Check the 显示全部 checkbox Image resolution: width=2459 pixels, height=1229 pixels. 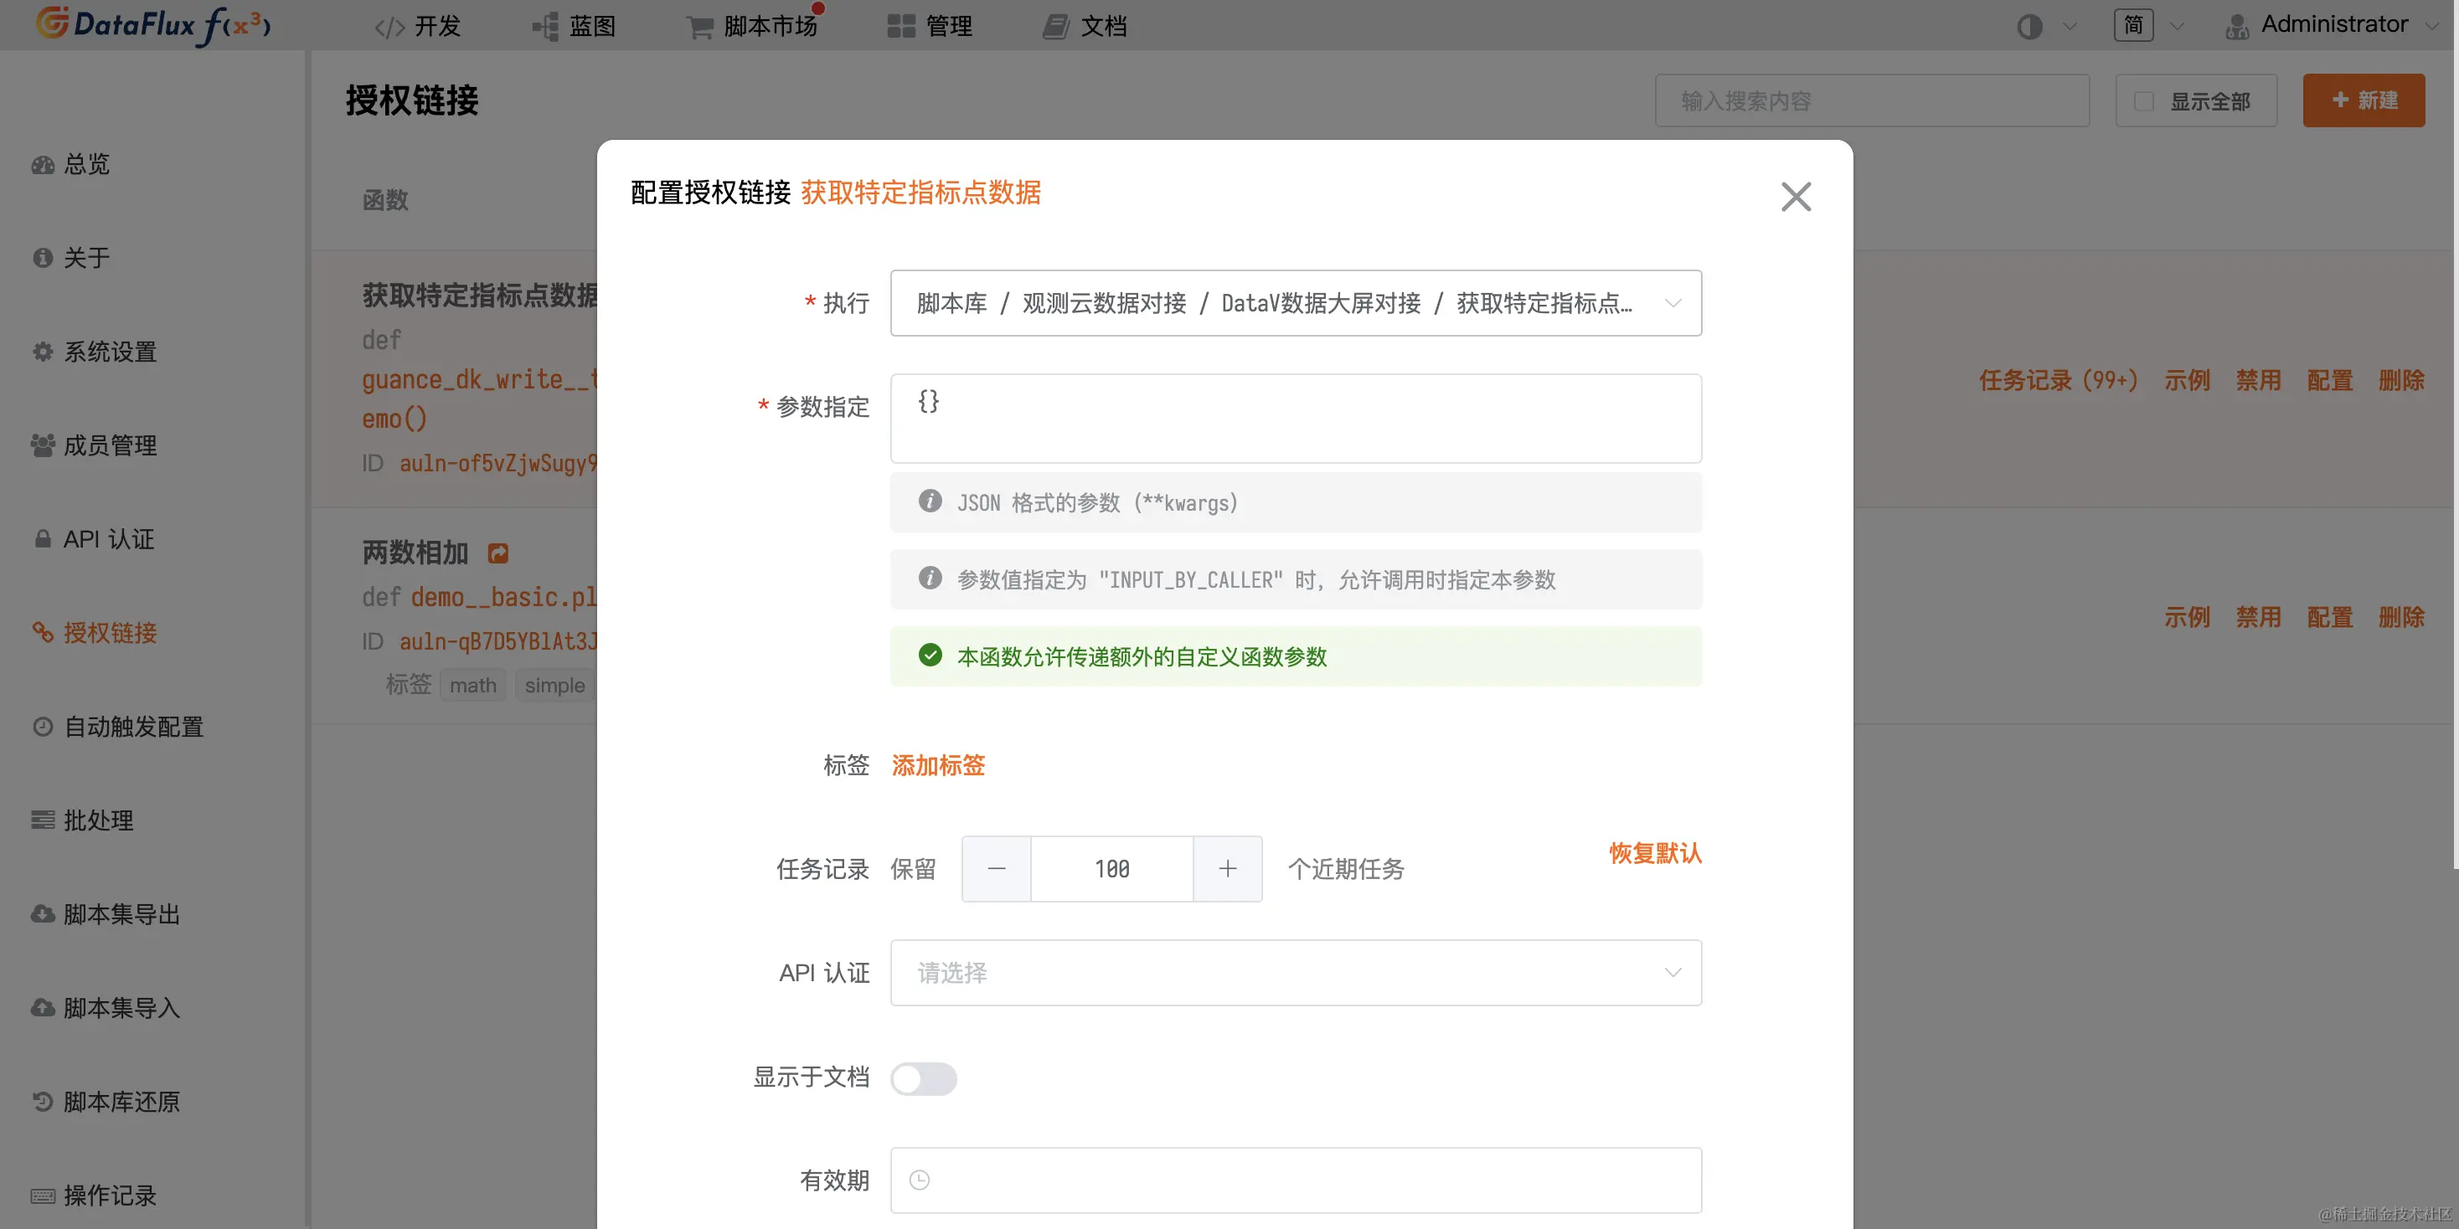2144,101
